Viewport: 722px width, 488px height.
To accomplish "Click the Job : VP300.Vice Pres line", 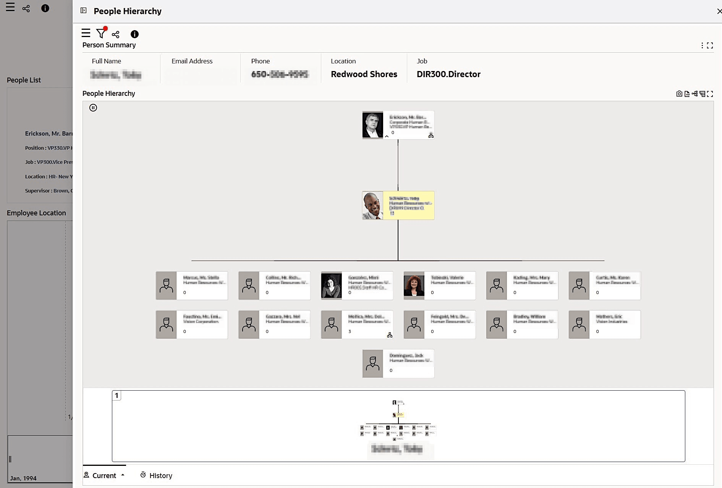I will click(49, 162).
